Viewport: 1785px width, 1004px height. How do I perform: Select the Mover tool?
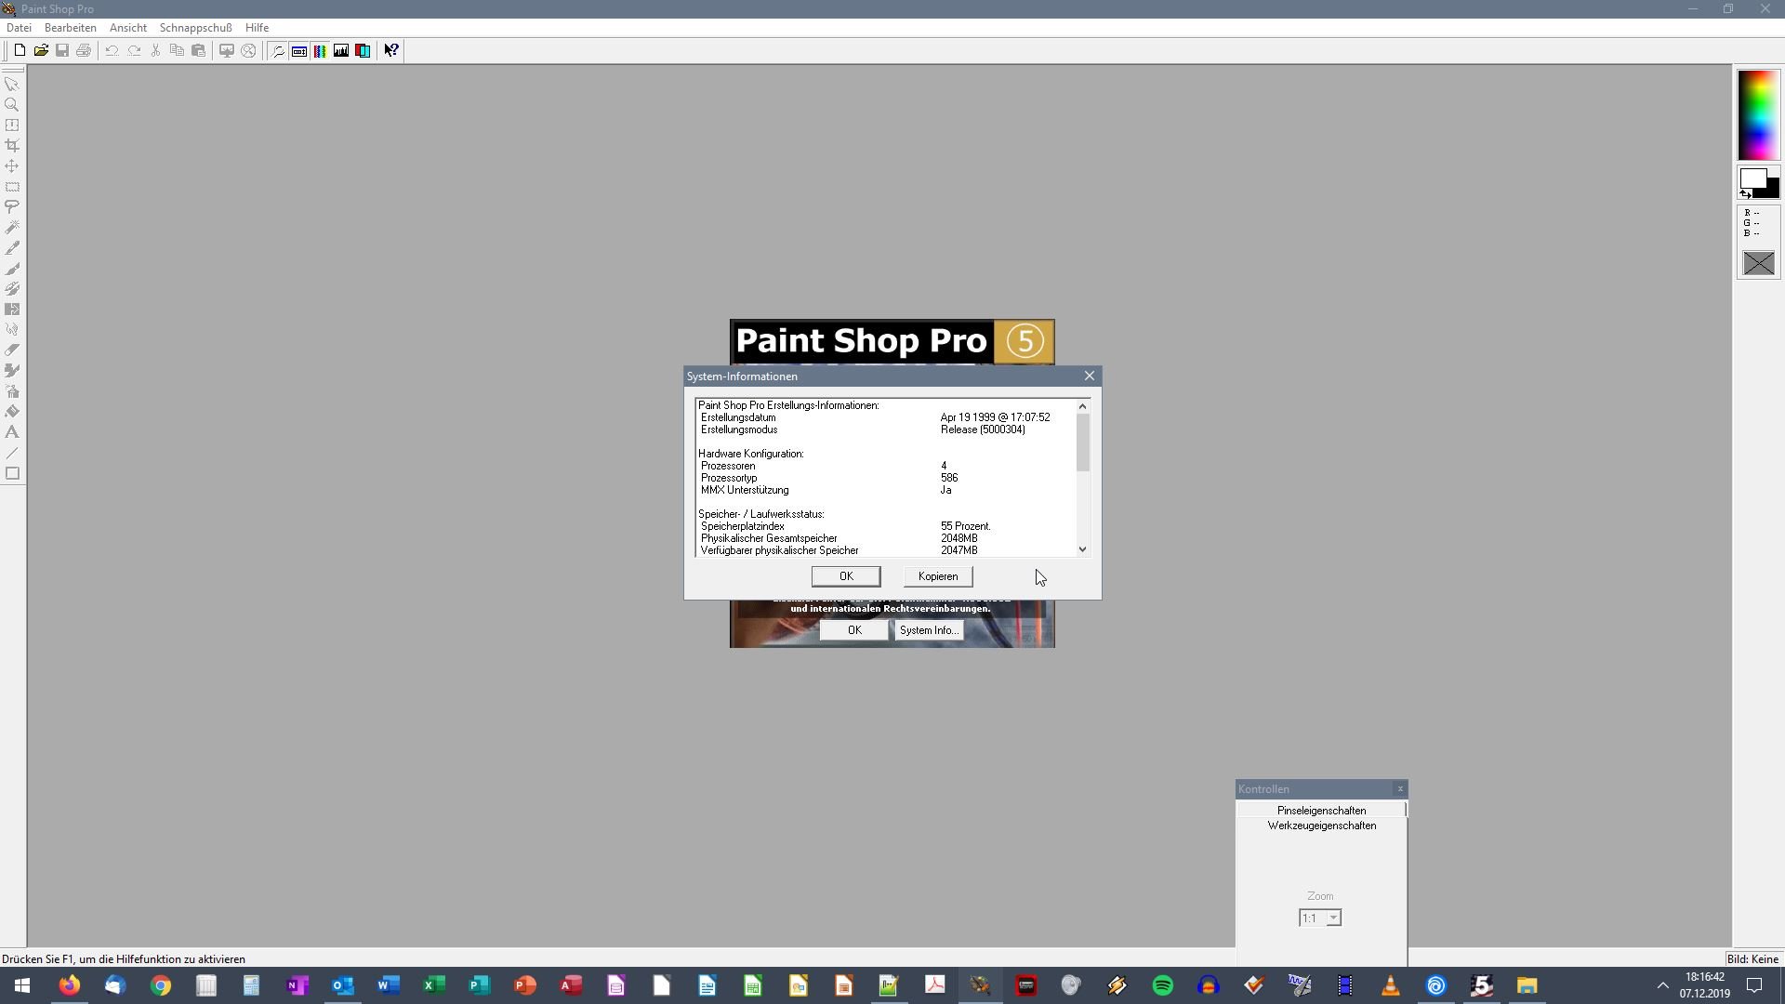(x=12, y=166)
